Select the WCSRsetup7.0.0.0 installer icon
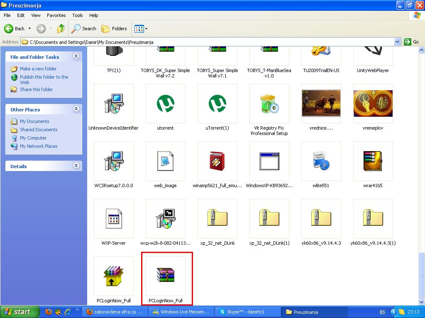 114,161
